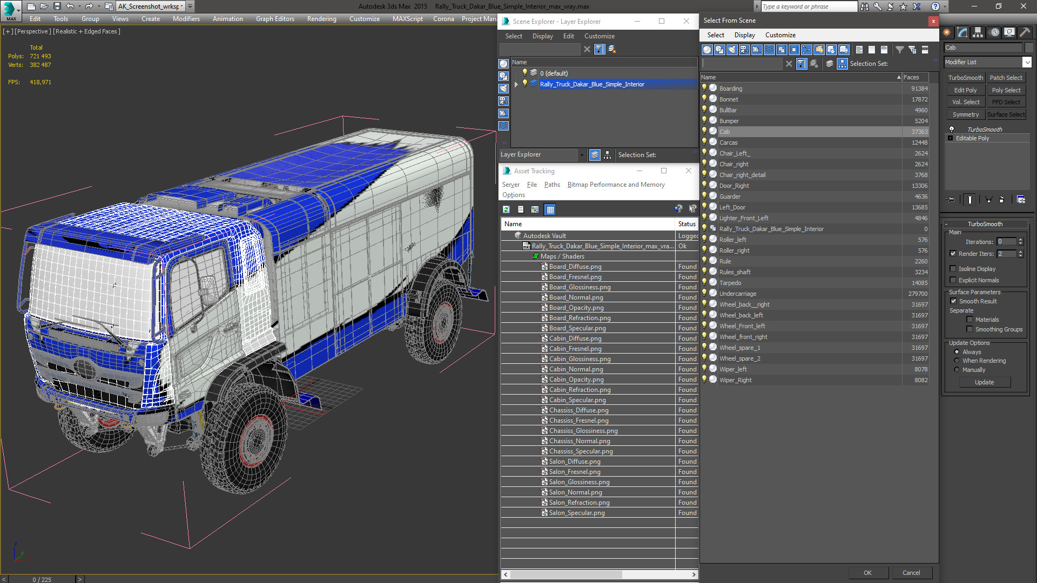Click Sort by Hierarchy icon in Scene Explorer bottom bar
This screenshot has width=1037, height=583.
point(608,155)
